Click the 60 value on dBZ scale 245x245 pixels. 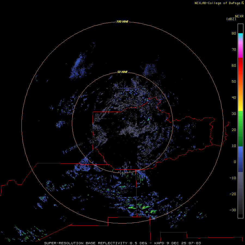(234, 65)
